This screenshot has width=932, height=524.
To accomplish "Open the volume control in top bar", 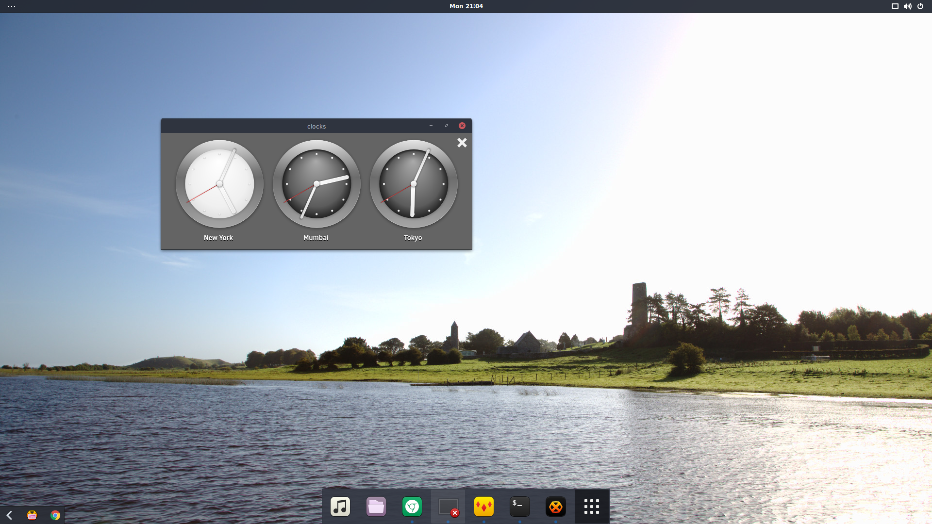I will [907, 6].
